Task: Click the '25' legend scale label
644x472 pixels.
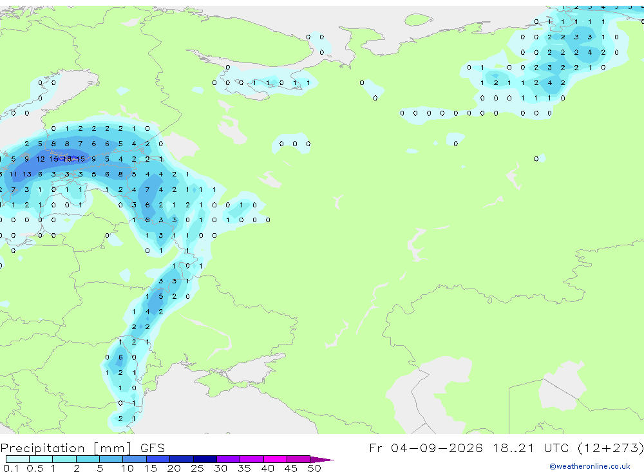Action: (x=197, y=468)
